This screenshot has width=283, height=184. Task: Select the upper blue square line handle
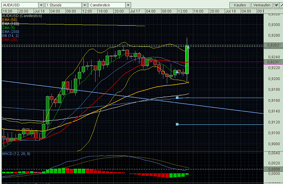coord(177,98)
